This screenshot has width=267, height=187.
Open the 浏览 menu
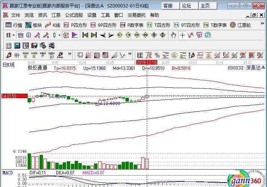(x=29, y=15)
